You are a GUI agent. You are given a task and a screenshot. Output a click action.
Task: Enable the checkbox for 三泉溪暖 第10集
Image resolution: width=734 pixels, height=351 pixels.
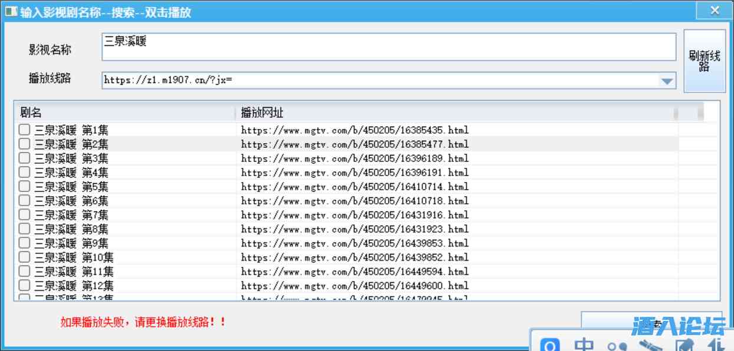click(24, 257)
